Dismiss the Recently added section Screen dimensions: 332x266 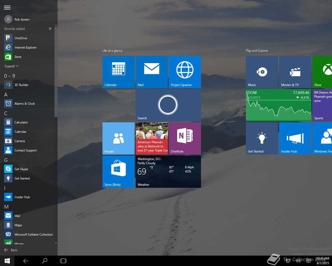coord(50,29)
